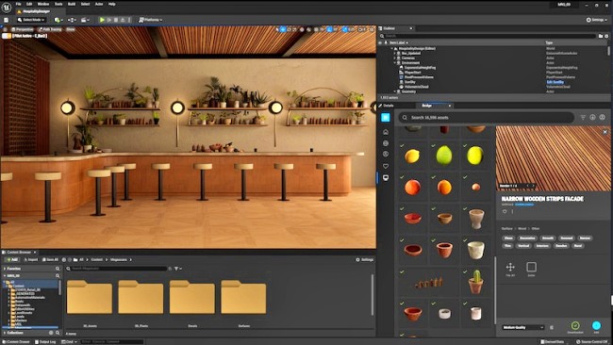Select the cactus in pot asset thumbnail
Screen dimensions: 613x345
[475, 282]
